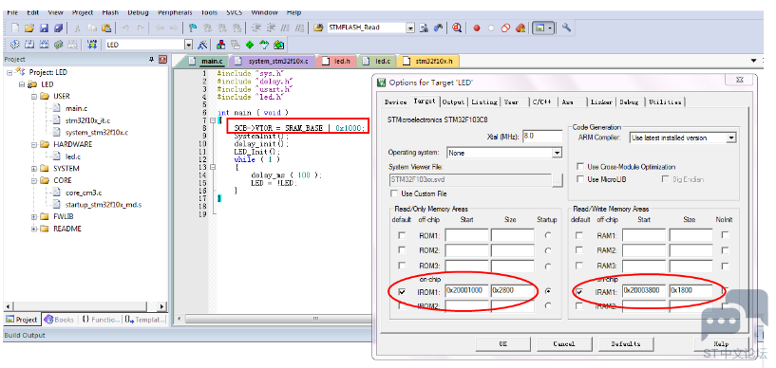Uncheck the IRAM1 default checkbox

[579, 292]
